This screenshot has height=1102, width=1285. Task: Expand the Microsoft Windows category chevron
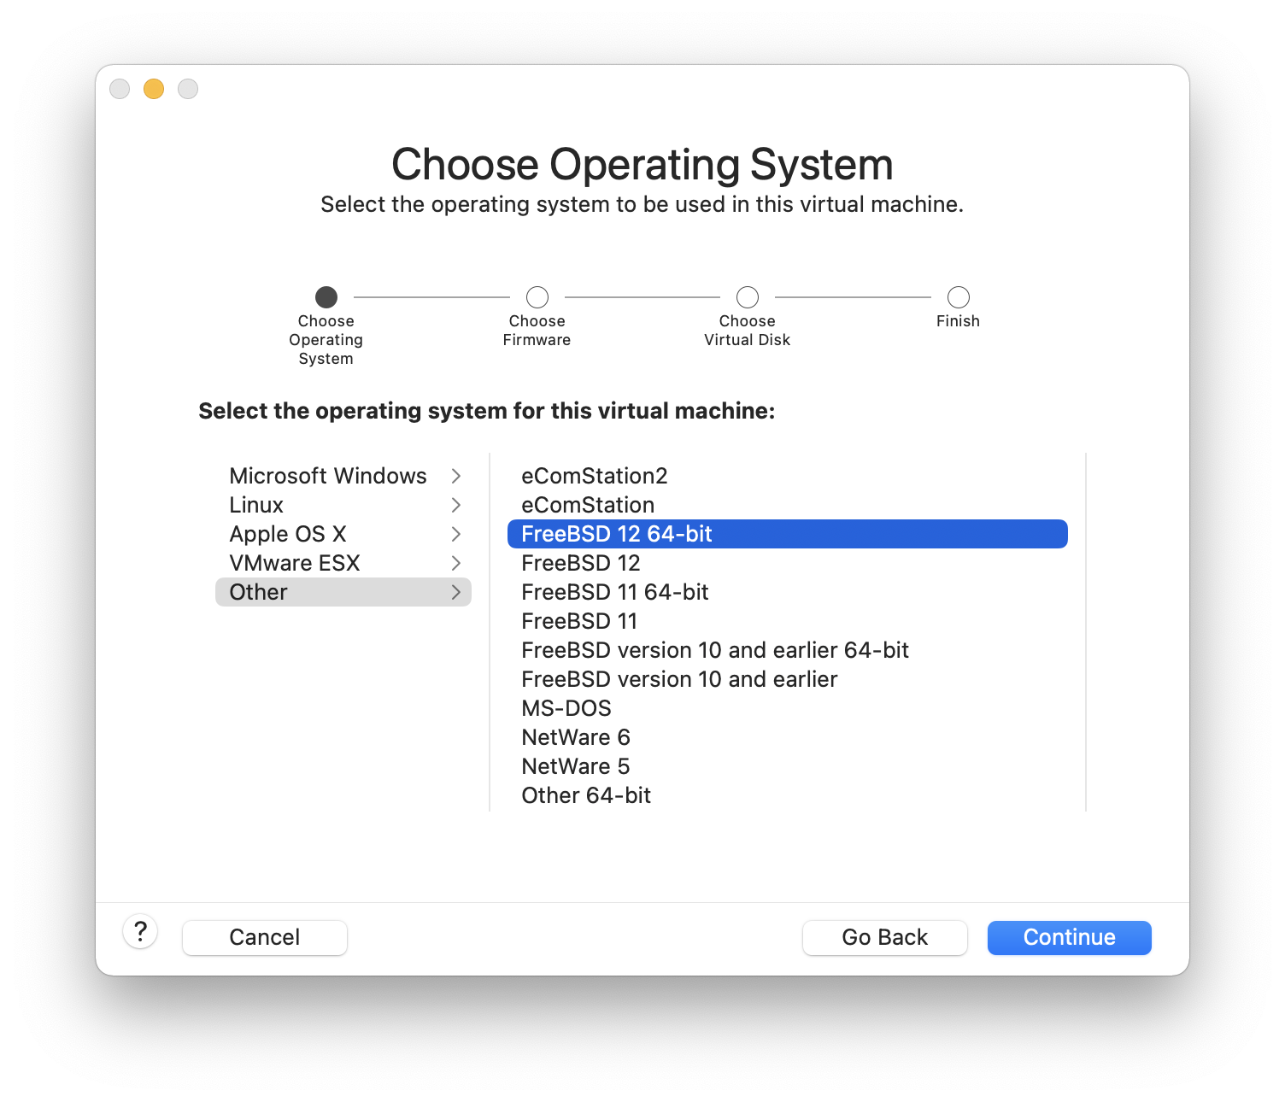(x=456, y=476)
